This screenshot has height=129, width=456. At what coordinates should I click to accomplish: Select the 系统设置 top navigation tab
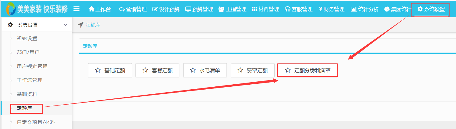pyautogui.click(x=431, y=9)
